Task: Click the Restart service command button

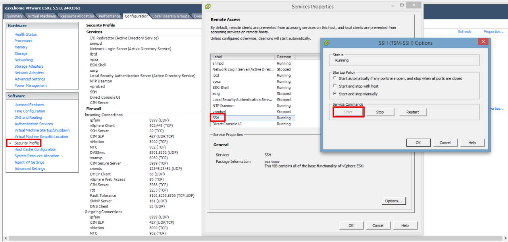Action: (x=413, y=112)
